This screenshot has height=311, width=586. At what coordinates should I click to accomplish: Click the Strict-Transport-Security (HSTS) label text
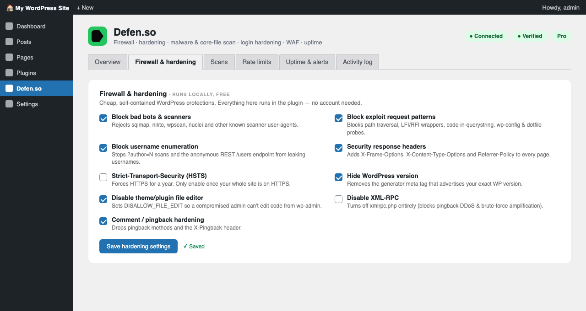159,176
